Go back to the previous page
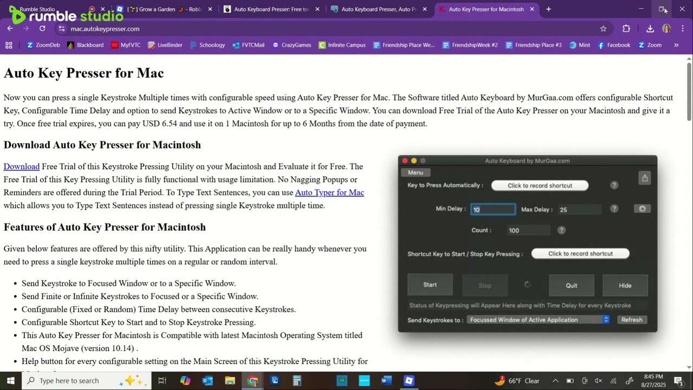This screenshot has width=693, height=390. [x=10, y=29]
